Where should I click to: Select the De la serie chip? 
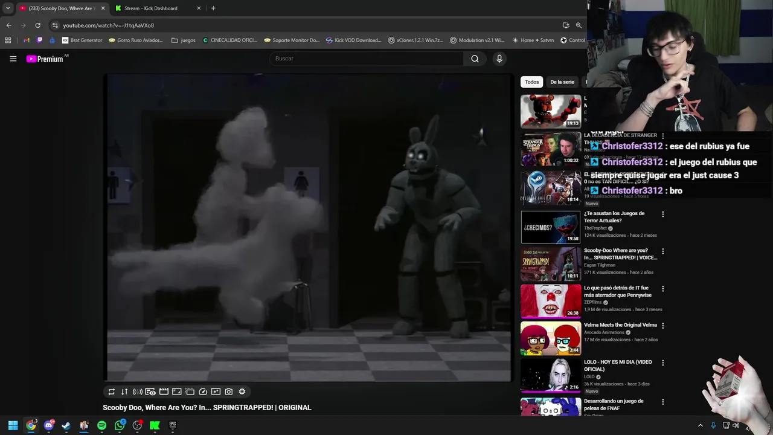(x=562, y=82)
